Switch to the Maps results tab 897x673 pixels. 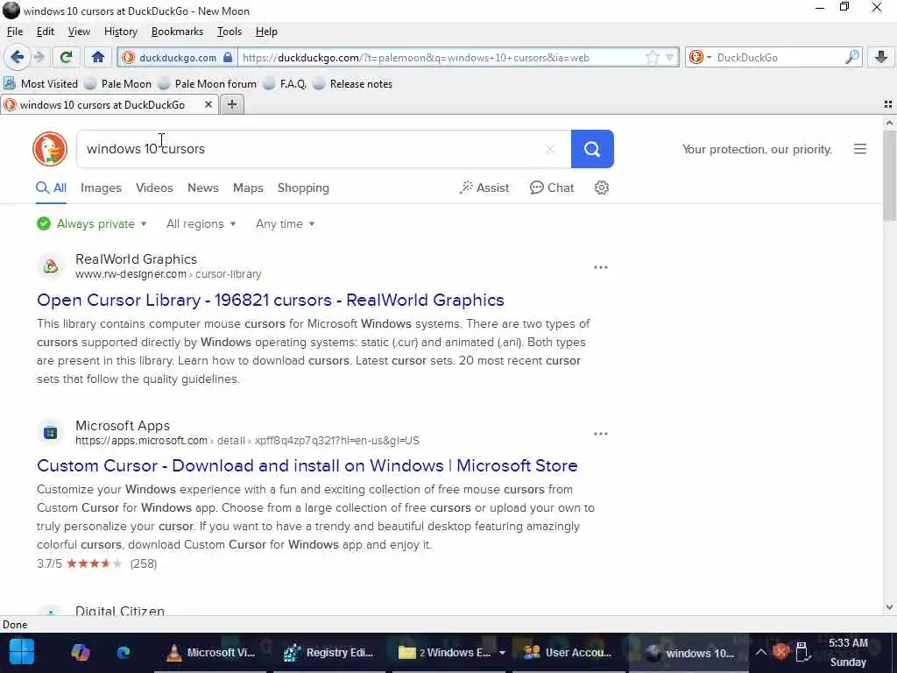pos(248,188)
